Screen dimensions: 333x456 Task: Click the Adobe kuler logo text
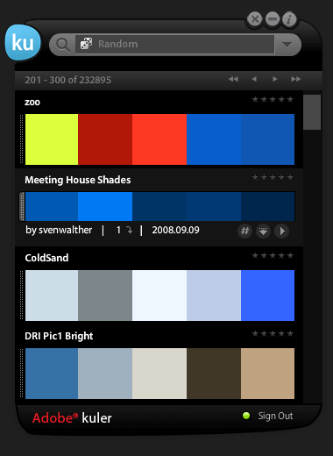[x=72, y=418]
